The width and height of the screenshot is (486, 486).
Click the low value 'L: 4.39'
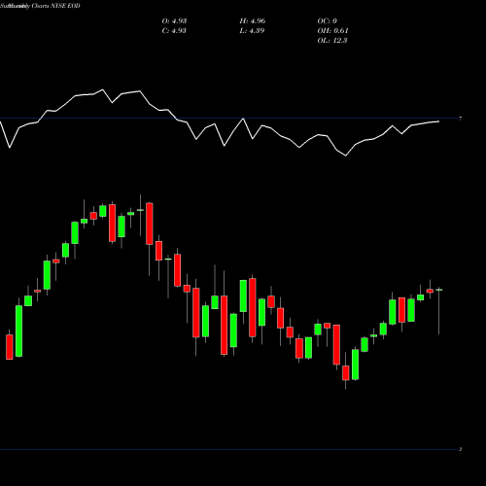coord(252,30)
